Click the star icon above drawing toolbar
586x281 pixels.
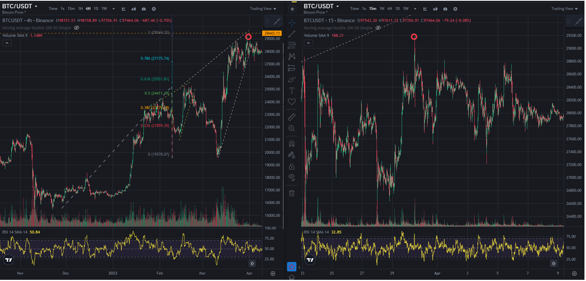coord(292,9)
